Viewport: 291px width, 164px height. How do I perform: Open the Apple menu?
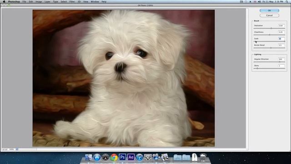4,2
